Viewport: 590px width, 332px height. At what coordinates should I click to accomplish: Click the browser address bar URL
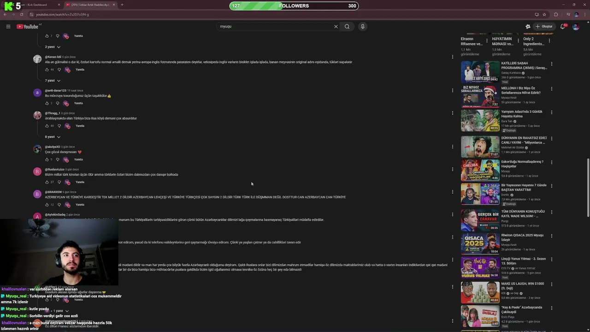pos(62,14)
